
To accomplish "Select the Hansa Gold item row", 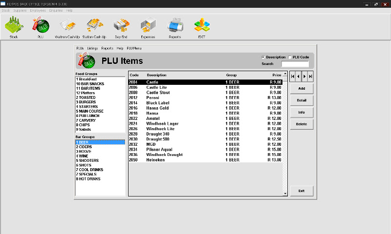I will pyautogui.click(x=205, y=108).
